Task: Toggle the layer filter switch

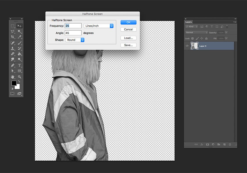Action: point(228,26)
